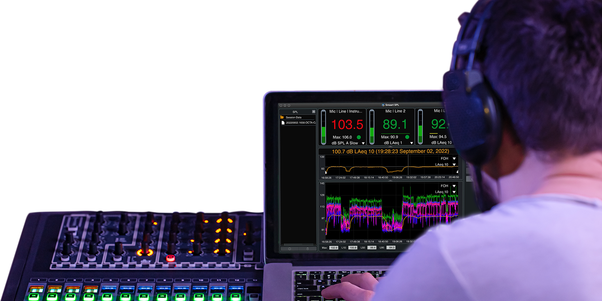602x301 pixels.
Task: Click the Smaart SPL logo in title bar
Action: pyautogui.click(x=383, y=105)
